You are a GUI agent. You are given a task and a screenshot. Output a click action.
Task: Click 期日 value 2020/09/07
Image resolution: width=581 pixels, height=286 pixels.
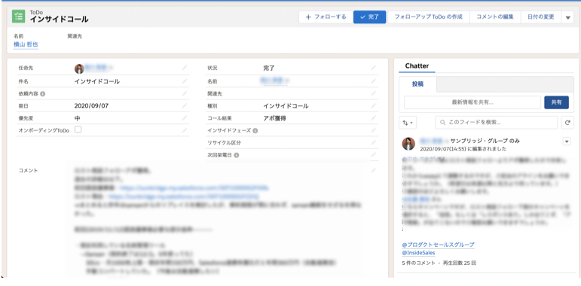coord(91,106)
